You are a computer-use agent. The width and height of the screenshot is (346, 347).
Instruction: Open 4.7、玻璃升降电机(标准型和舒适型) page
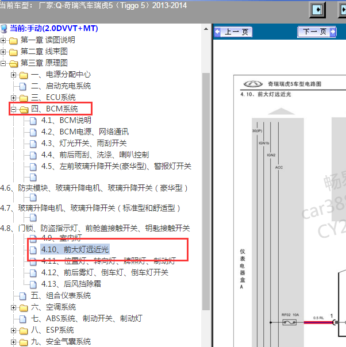point(91,208)
